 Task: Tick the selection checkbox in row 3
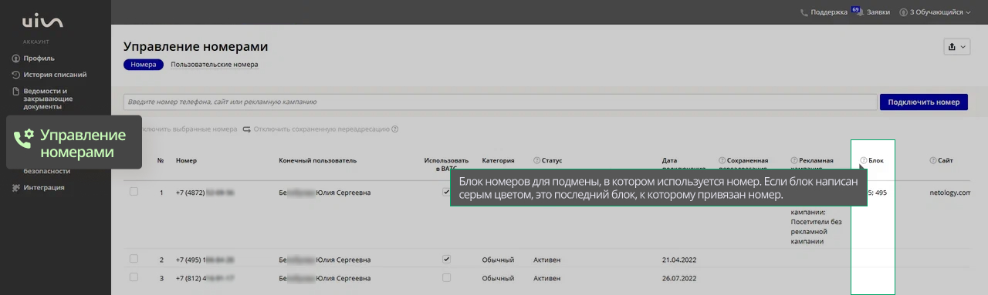tap(134, 277)
